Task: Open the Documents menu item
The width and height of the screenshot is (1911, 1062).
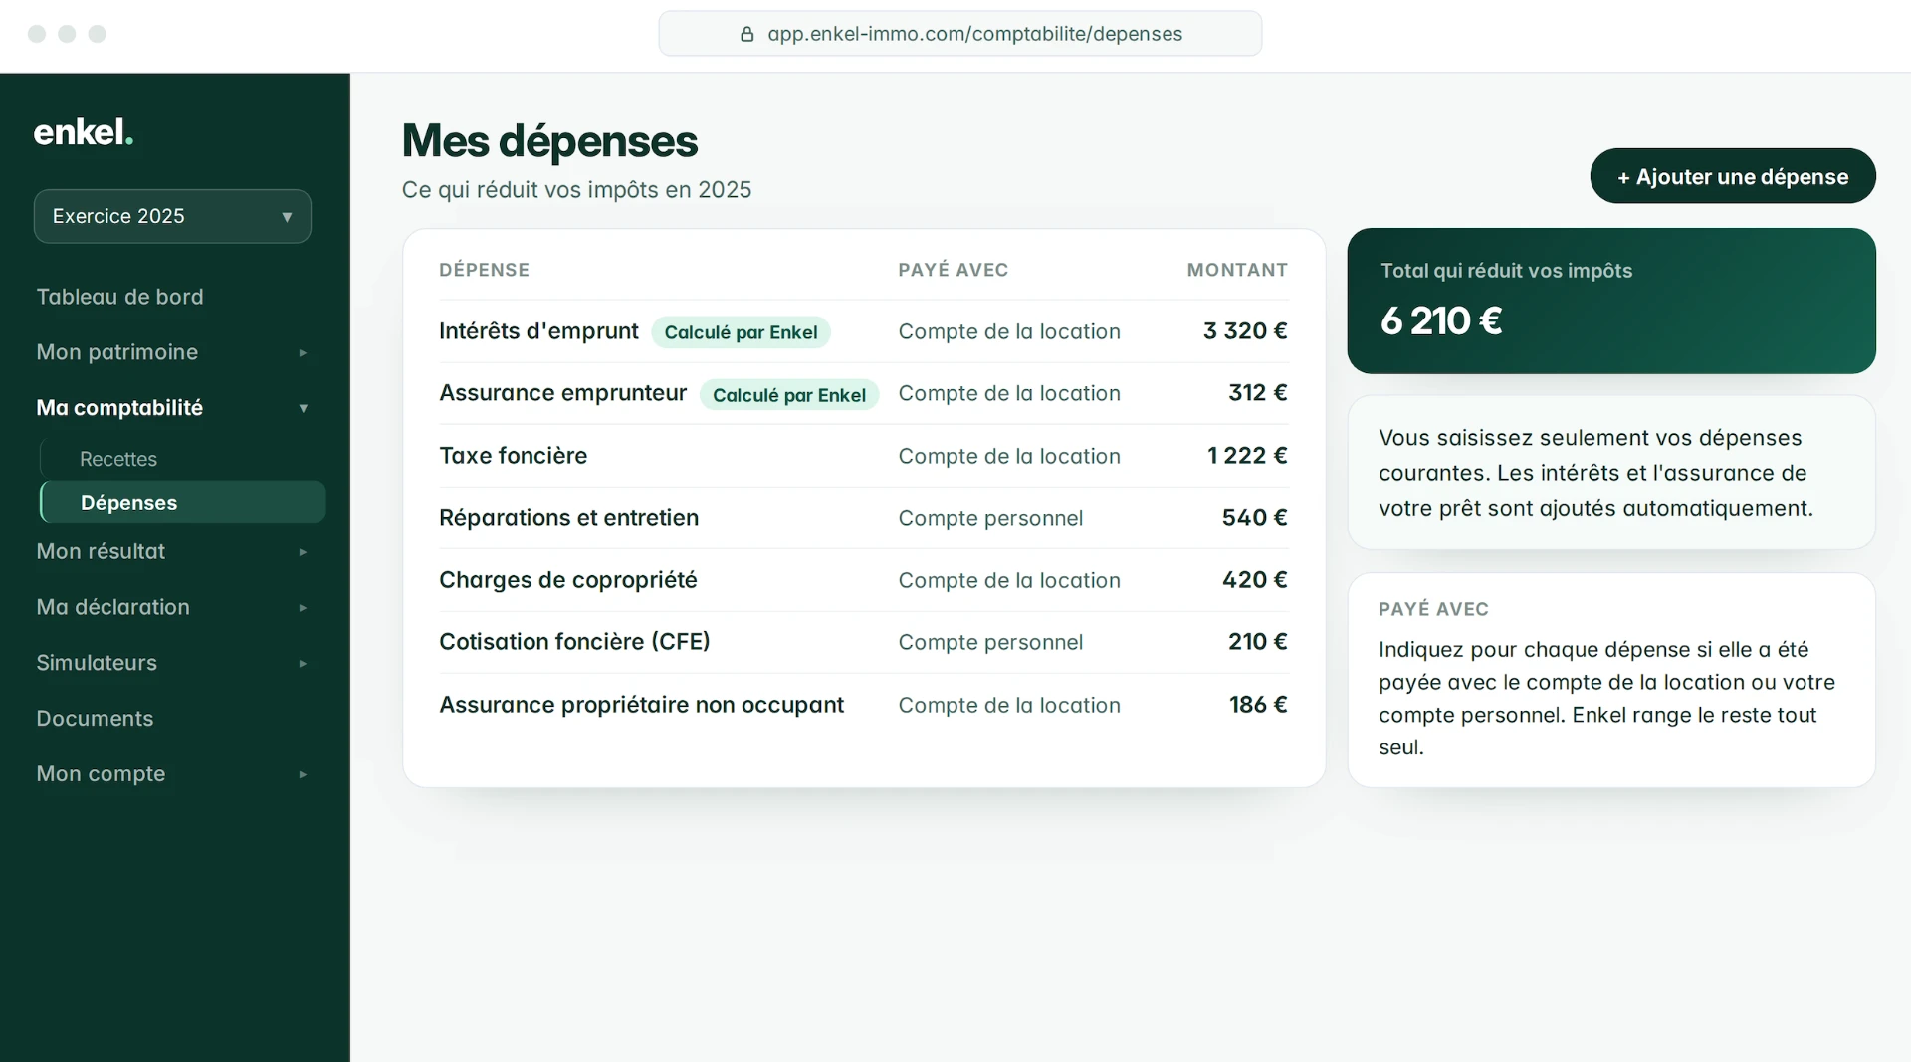Action: [95, 719]
